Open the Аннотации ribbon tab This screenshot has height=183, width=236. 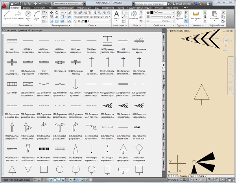(39, 7)
